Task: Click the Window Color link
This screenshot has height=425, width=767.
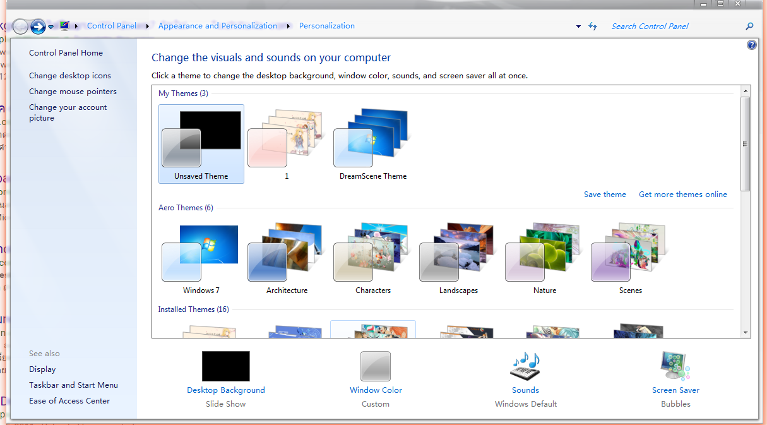Action: click(x=376, y=390)
